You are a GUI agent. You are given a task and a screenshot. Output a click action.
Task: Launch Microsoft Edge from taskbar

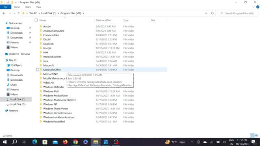pos(35,142)
